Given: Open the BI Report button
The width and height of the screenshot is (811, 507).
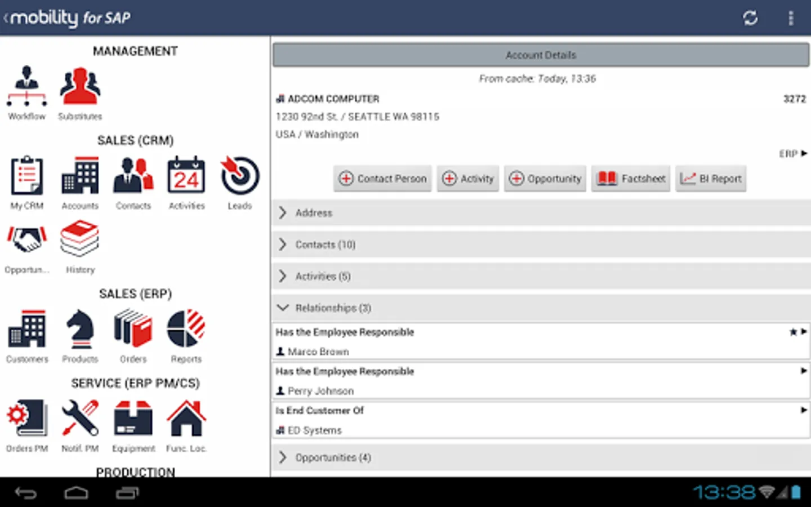Looking at the screenshot, I should click(711, 179).
